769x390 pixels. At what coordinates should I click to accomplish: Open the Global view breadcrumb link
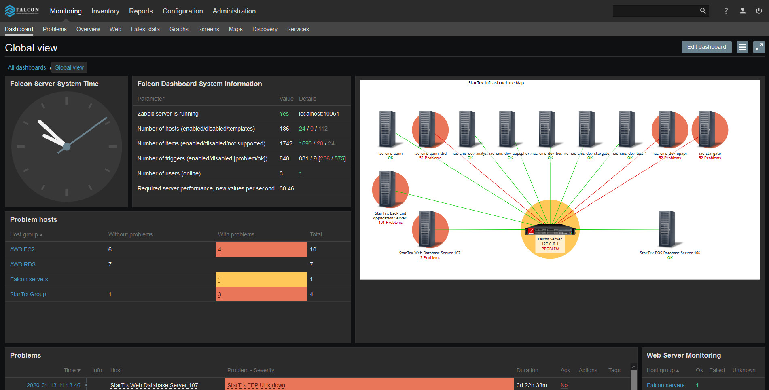click(69, 67)
